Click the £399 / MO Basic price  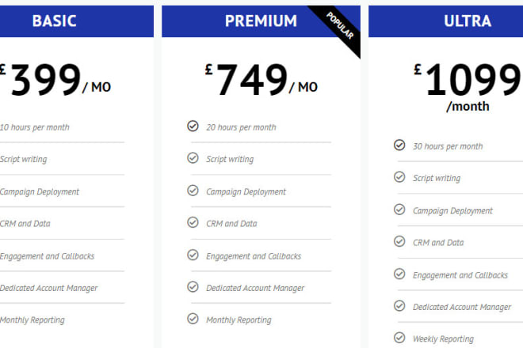[x=55, y=81]
